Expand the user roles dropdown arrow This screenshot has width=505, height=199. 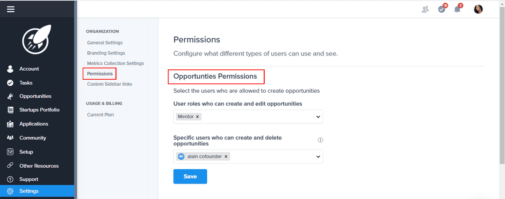point(318,117)
